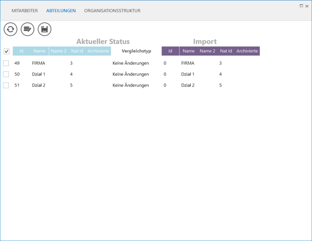
Task: Click the Name header under Aktueller Status
Action: pos(39,51)
